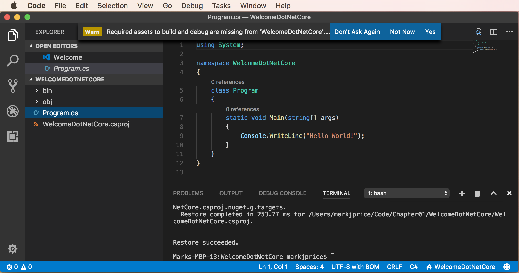Open the File menu
Screen dimensions: 519x273
click(x=60, y=6)
